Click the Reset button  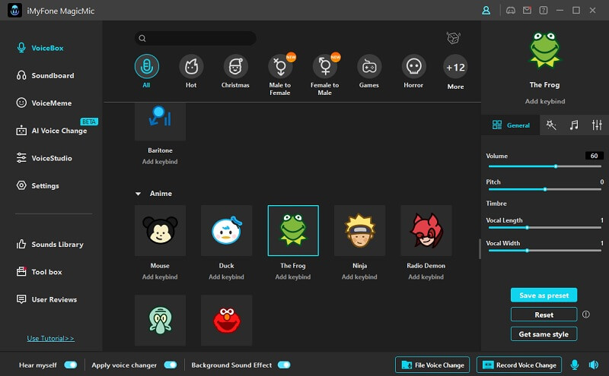(544, 314)
